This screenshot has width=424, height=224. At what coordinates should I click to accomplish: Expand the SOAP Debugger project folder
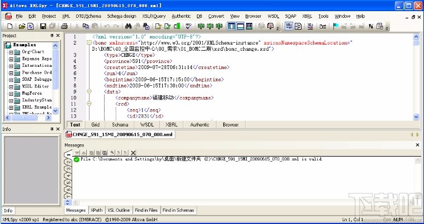tap(11, 80)
